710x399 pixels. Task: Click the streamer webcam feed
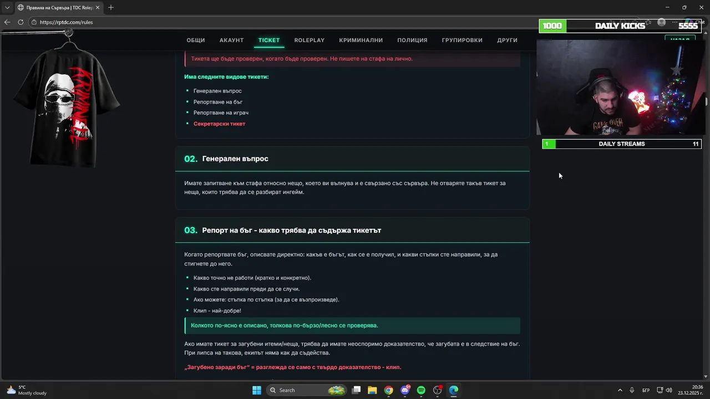click(x=621, y=87)
